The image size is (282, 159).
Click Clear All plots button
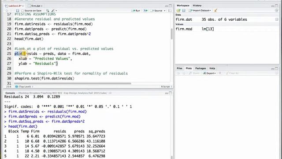coord(232,73)
